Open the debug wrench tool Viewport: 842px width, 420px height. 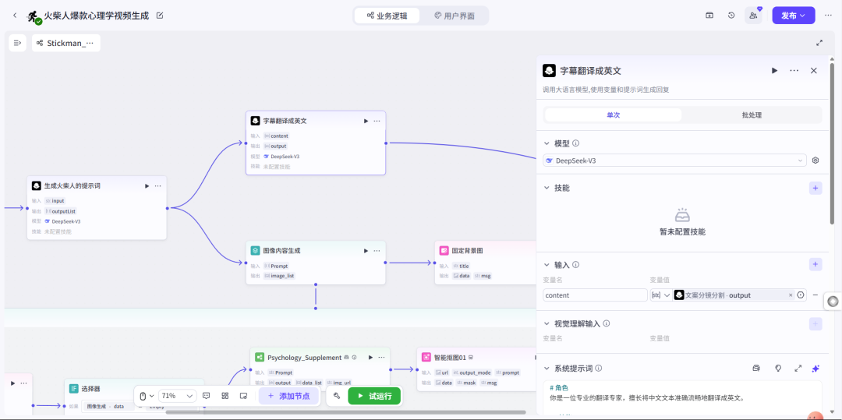[x=337, y=396]
